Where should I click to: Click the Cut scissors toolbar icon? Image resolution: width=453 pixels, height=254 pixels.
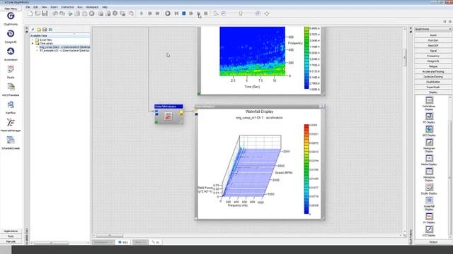point(69,13)
